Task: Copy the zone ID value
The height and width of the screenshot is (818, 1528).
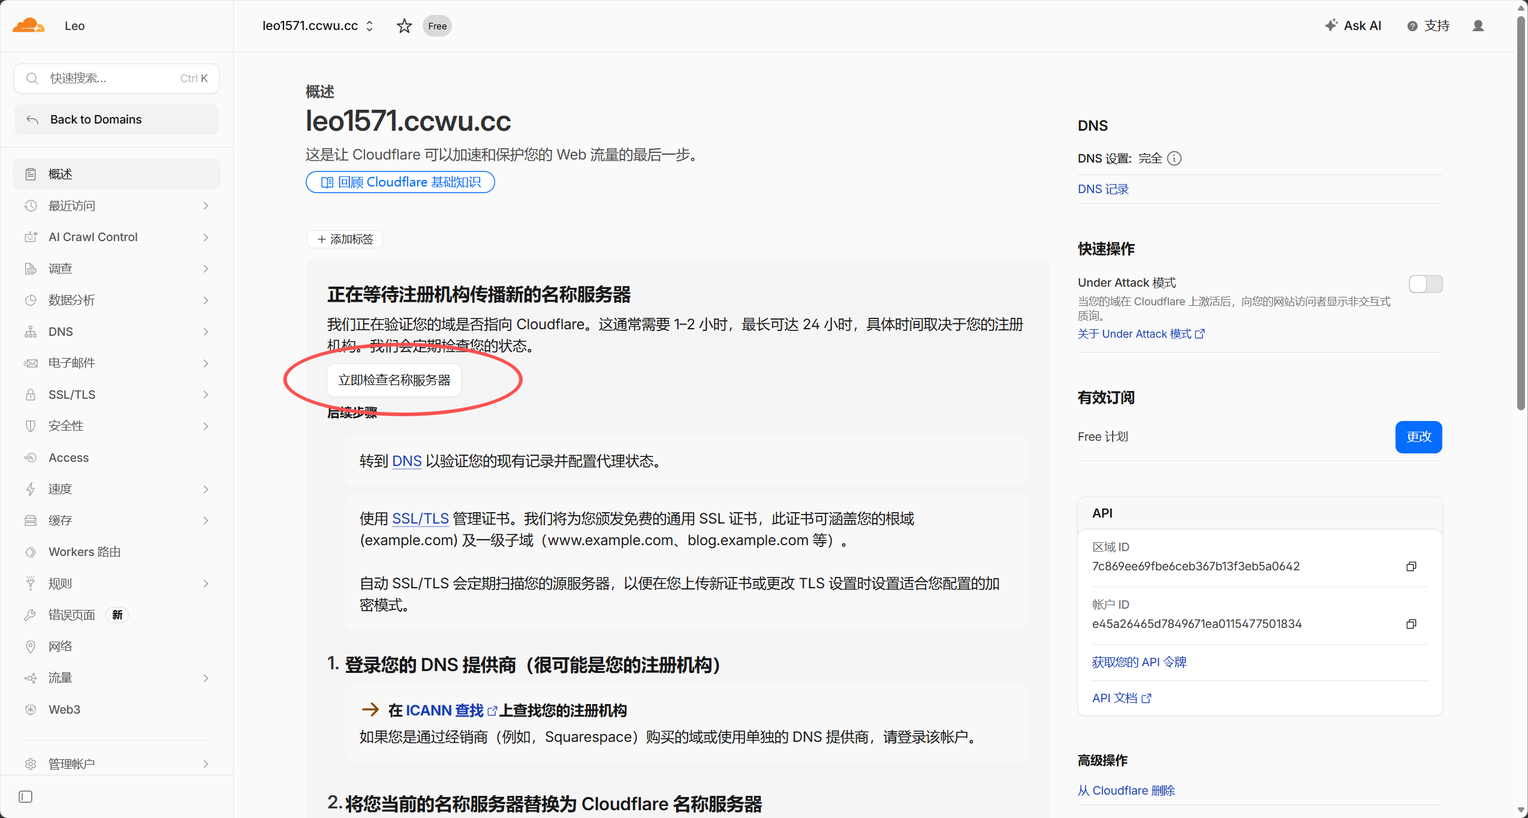Action: [x=1411, y=566]
